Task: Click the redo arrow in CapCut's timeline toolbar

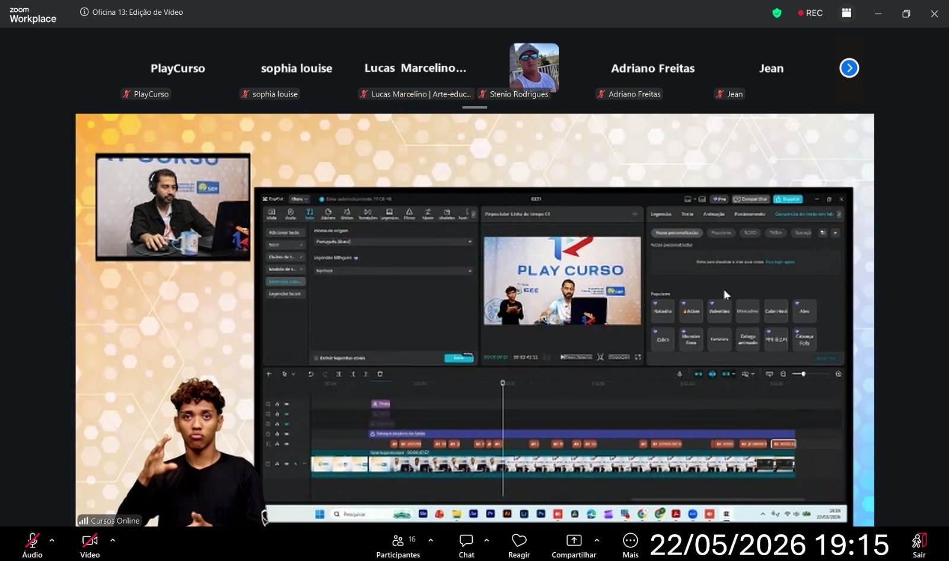Action: (x=325, y=374)
